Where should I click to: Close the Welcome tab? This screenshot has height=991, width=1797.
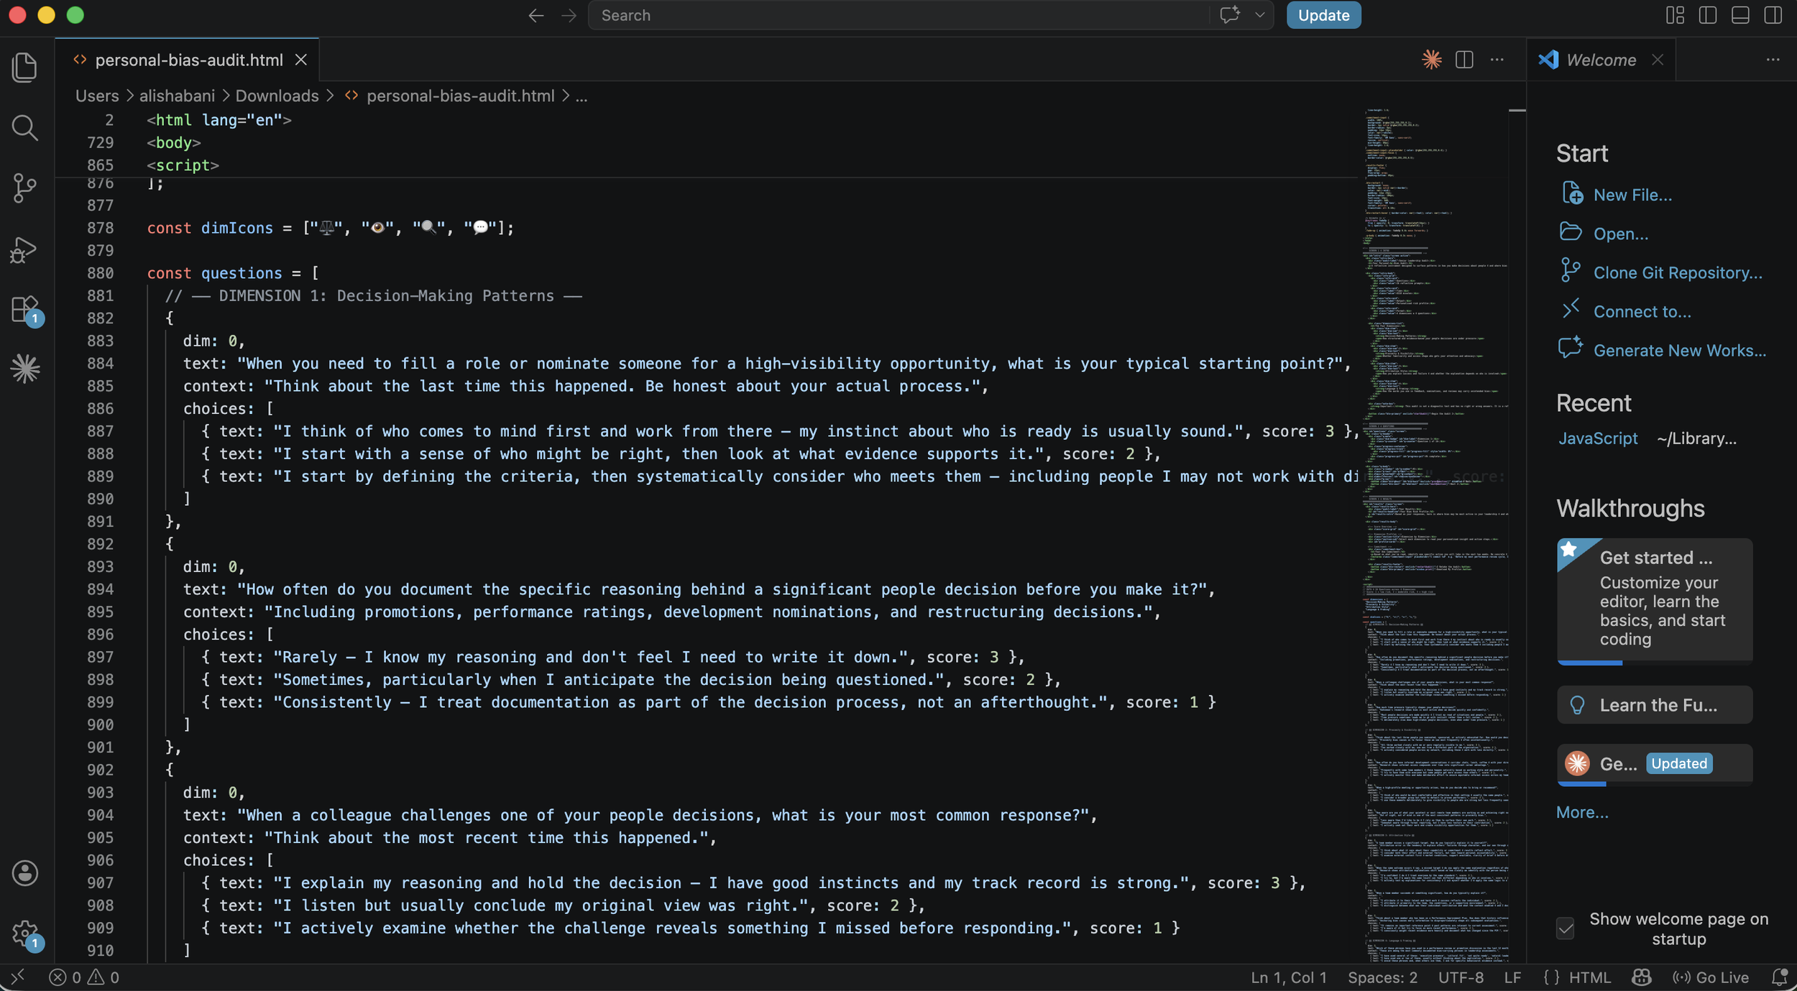point(1658,60)
